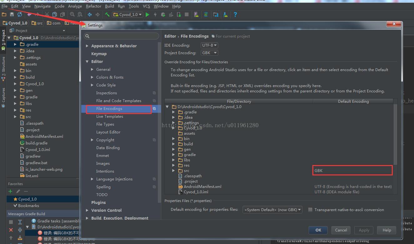Select AndroidManifest.xml in Project tree
414x244 pixels.
coord(44,136)
